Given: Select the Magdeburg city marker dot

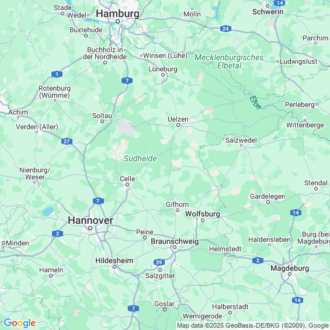Looking at the screenshot, I should 290,274.
